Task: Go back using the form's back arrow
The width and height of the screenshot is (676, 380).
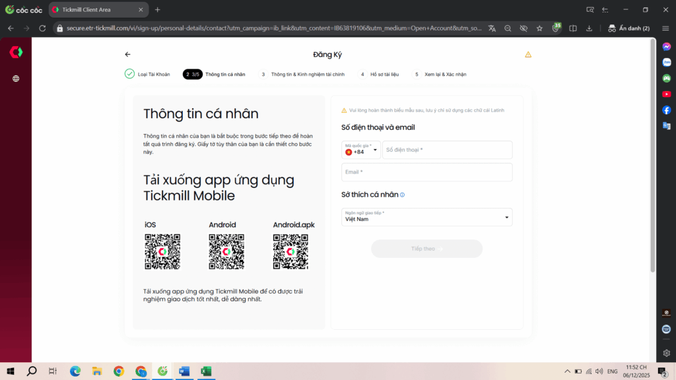Action: pyautogui.click(x=127, y=54)
